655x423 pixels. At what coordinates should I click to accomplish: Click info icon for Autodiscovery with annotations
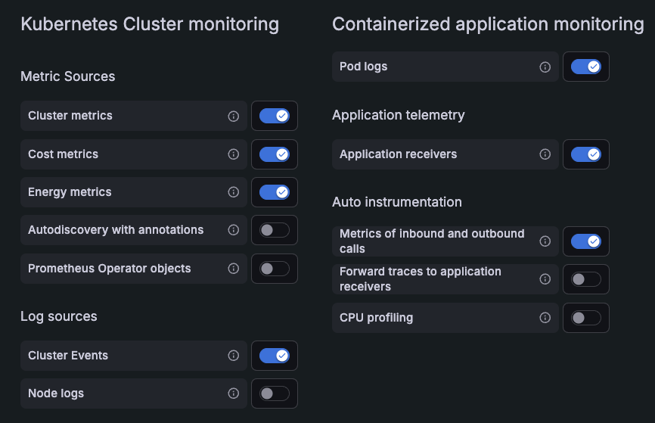[x=233, y=230]
